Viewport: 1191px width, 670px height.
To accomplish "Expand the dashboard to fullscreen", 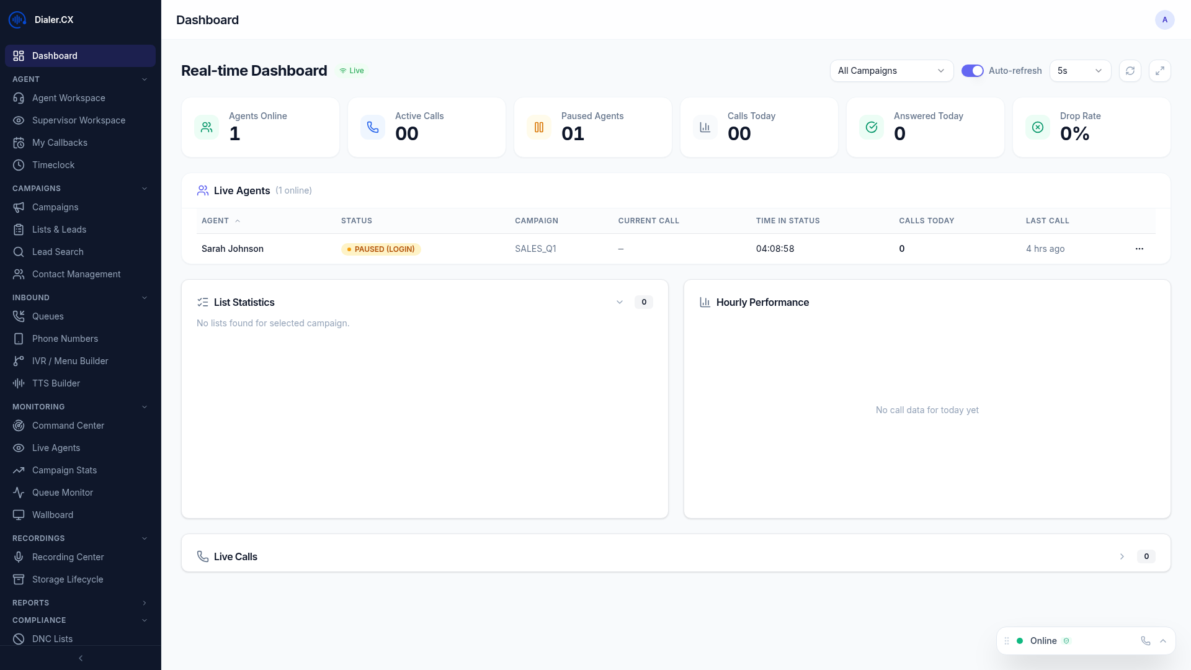I will pos(1160,71).
